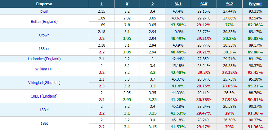
Task: Select the Ladbrokes(England) link
Action: (44, 59)
